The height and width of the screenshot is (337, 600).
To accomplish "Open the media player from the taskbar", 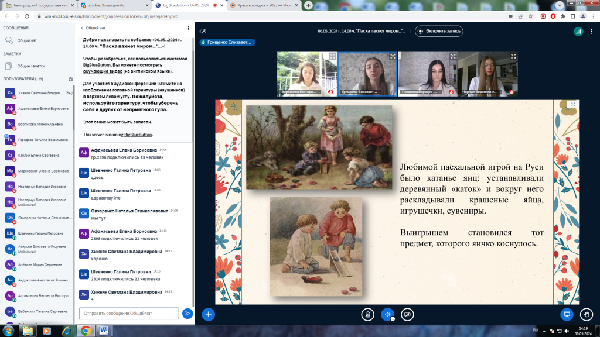I will click(x=47, y=331).
